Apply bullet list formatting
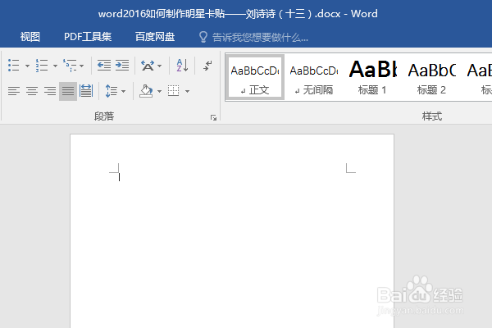Image resolution: width=492 pixels, height=328 pixels. (x=14, y=66)
